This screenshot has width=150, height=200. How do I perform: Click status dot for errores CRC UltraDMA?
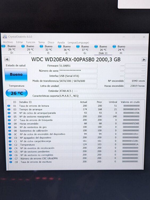pos(11,158)
